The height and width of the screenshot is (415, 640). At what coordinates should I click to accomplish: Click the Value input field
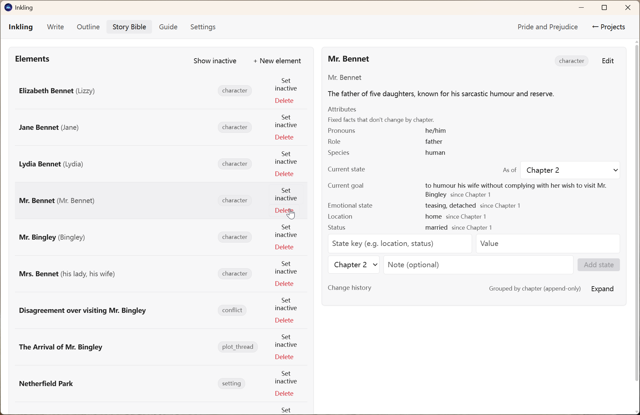click(548, 244)
